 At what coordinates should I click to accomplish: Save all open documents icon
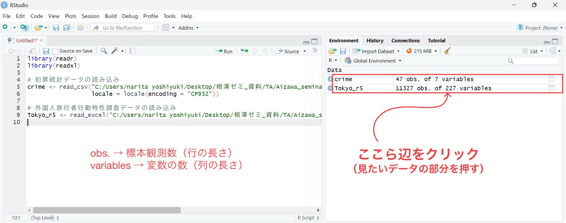(x=67, y=28)
